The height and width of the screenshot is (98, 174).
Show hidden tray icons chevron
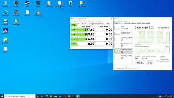click(x=158, y=96)
